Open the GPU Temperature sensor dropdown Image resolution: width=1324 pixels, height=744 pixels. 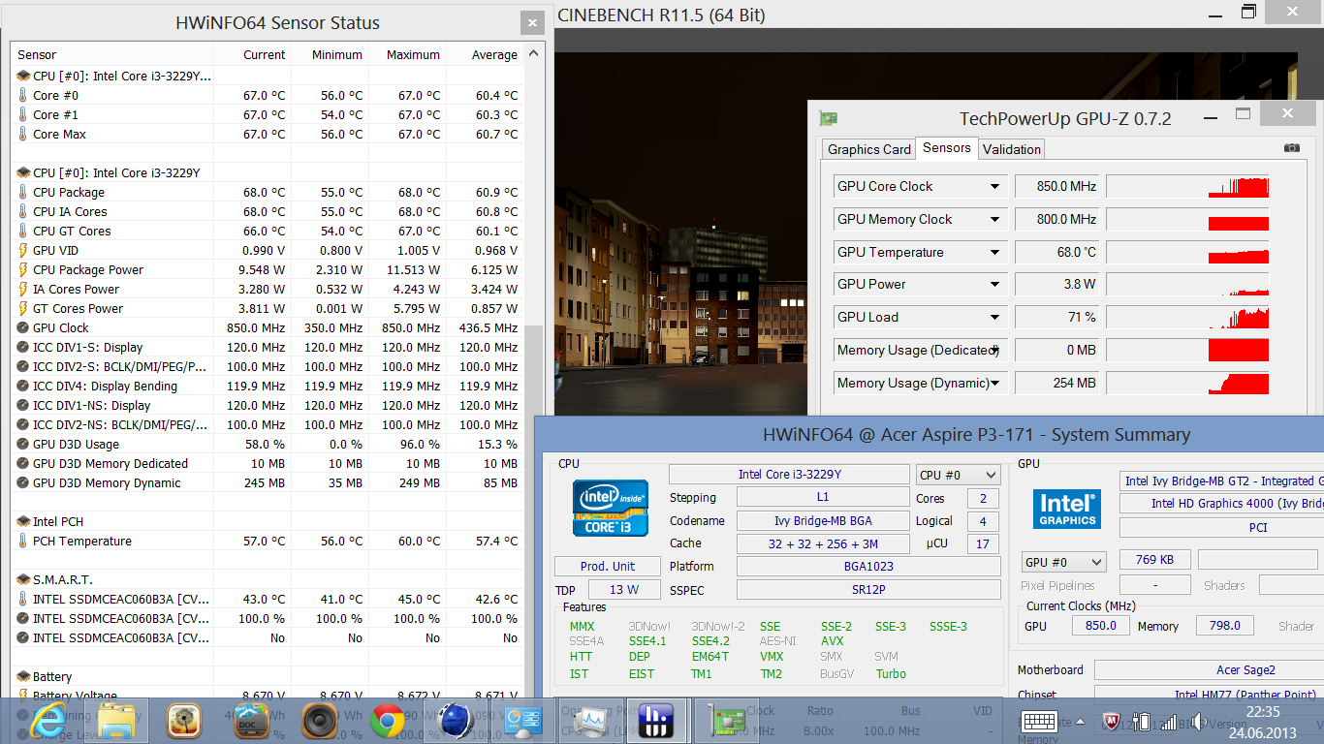994,253
